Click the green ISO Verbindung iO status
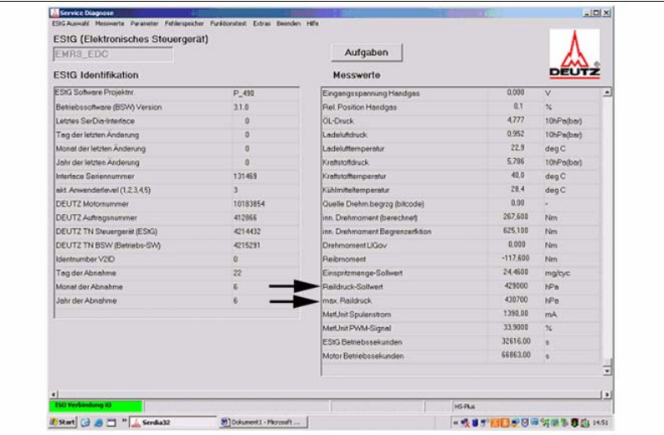The height and width of the screenshot is (435, 664). click(96, 406)
